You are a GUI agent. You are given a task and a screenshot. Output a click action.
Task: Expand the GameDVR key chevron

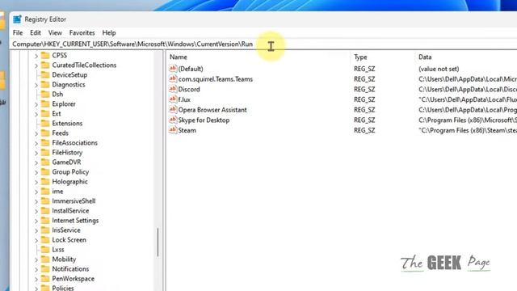click(x=36, y=163)
